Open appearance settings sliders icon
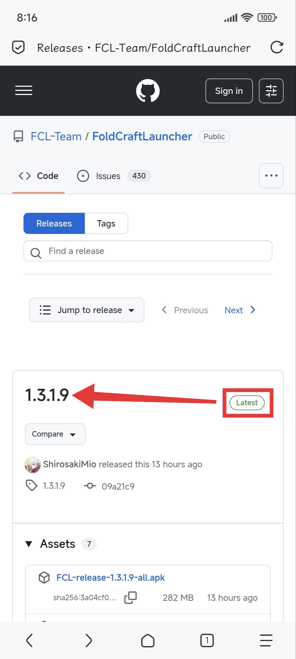The width and height of the screenshot is (296, 659). coord(271,91)
